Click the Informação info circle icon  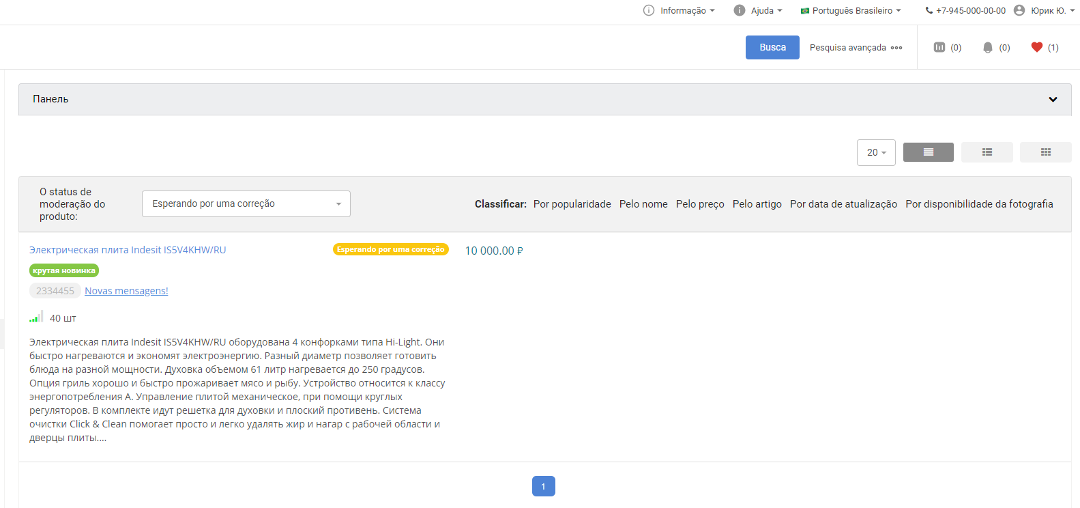pos(649,10)
